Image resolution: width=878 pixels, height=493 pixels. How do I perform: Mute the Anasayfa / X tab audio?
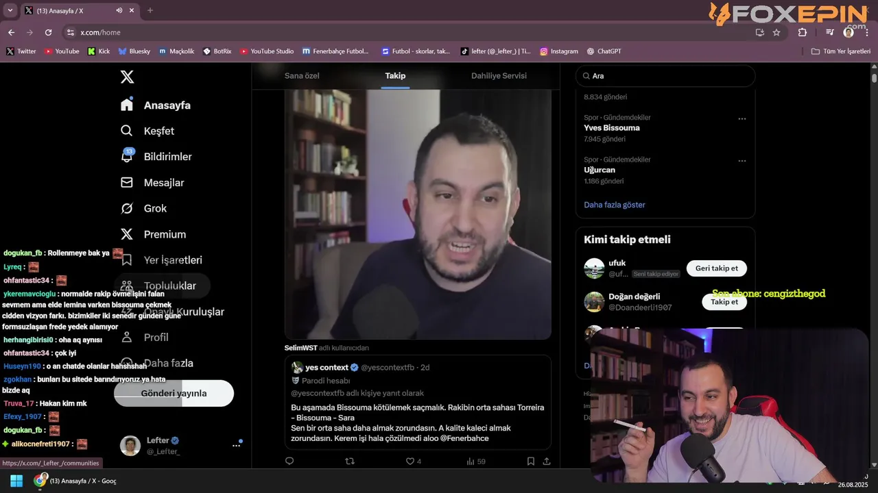pos(119,10)
